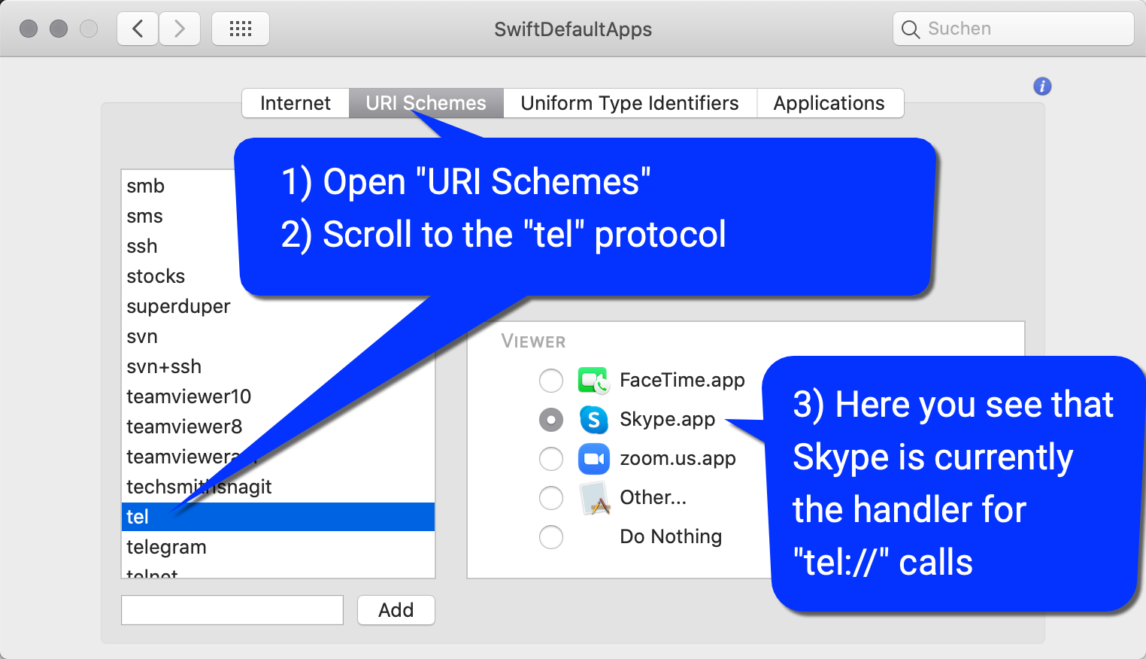Select the tel scheme row
Viewport: 1146px width, 659px height.
pos(278,517)
